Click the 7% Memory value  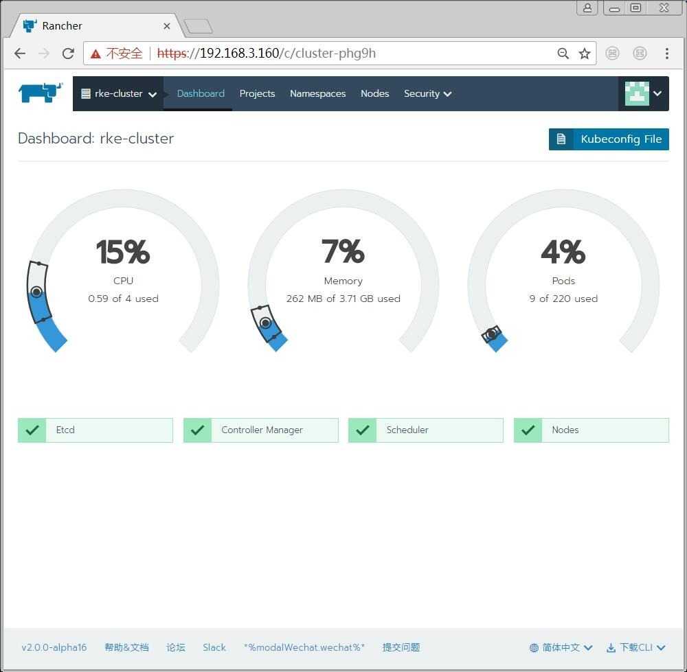[343, 251]
